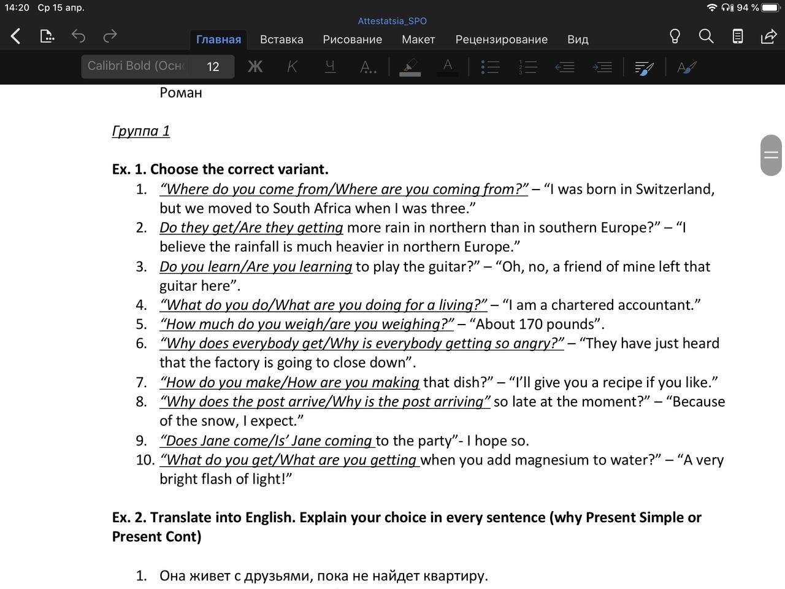Switch to mobile view layout
Screen dimensions: 785x589
point(738,36)
